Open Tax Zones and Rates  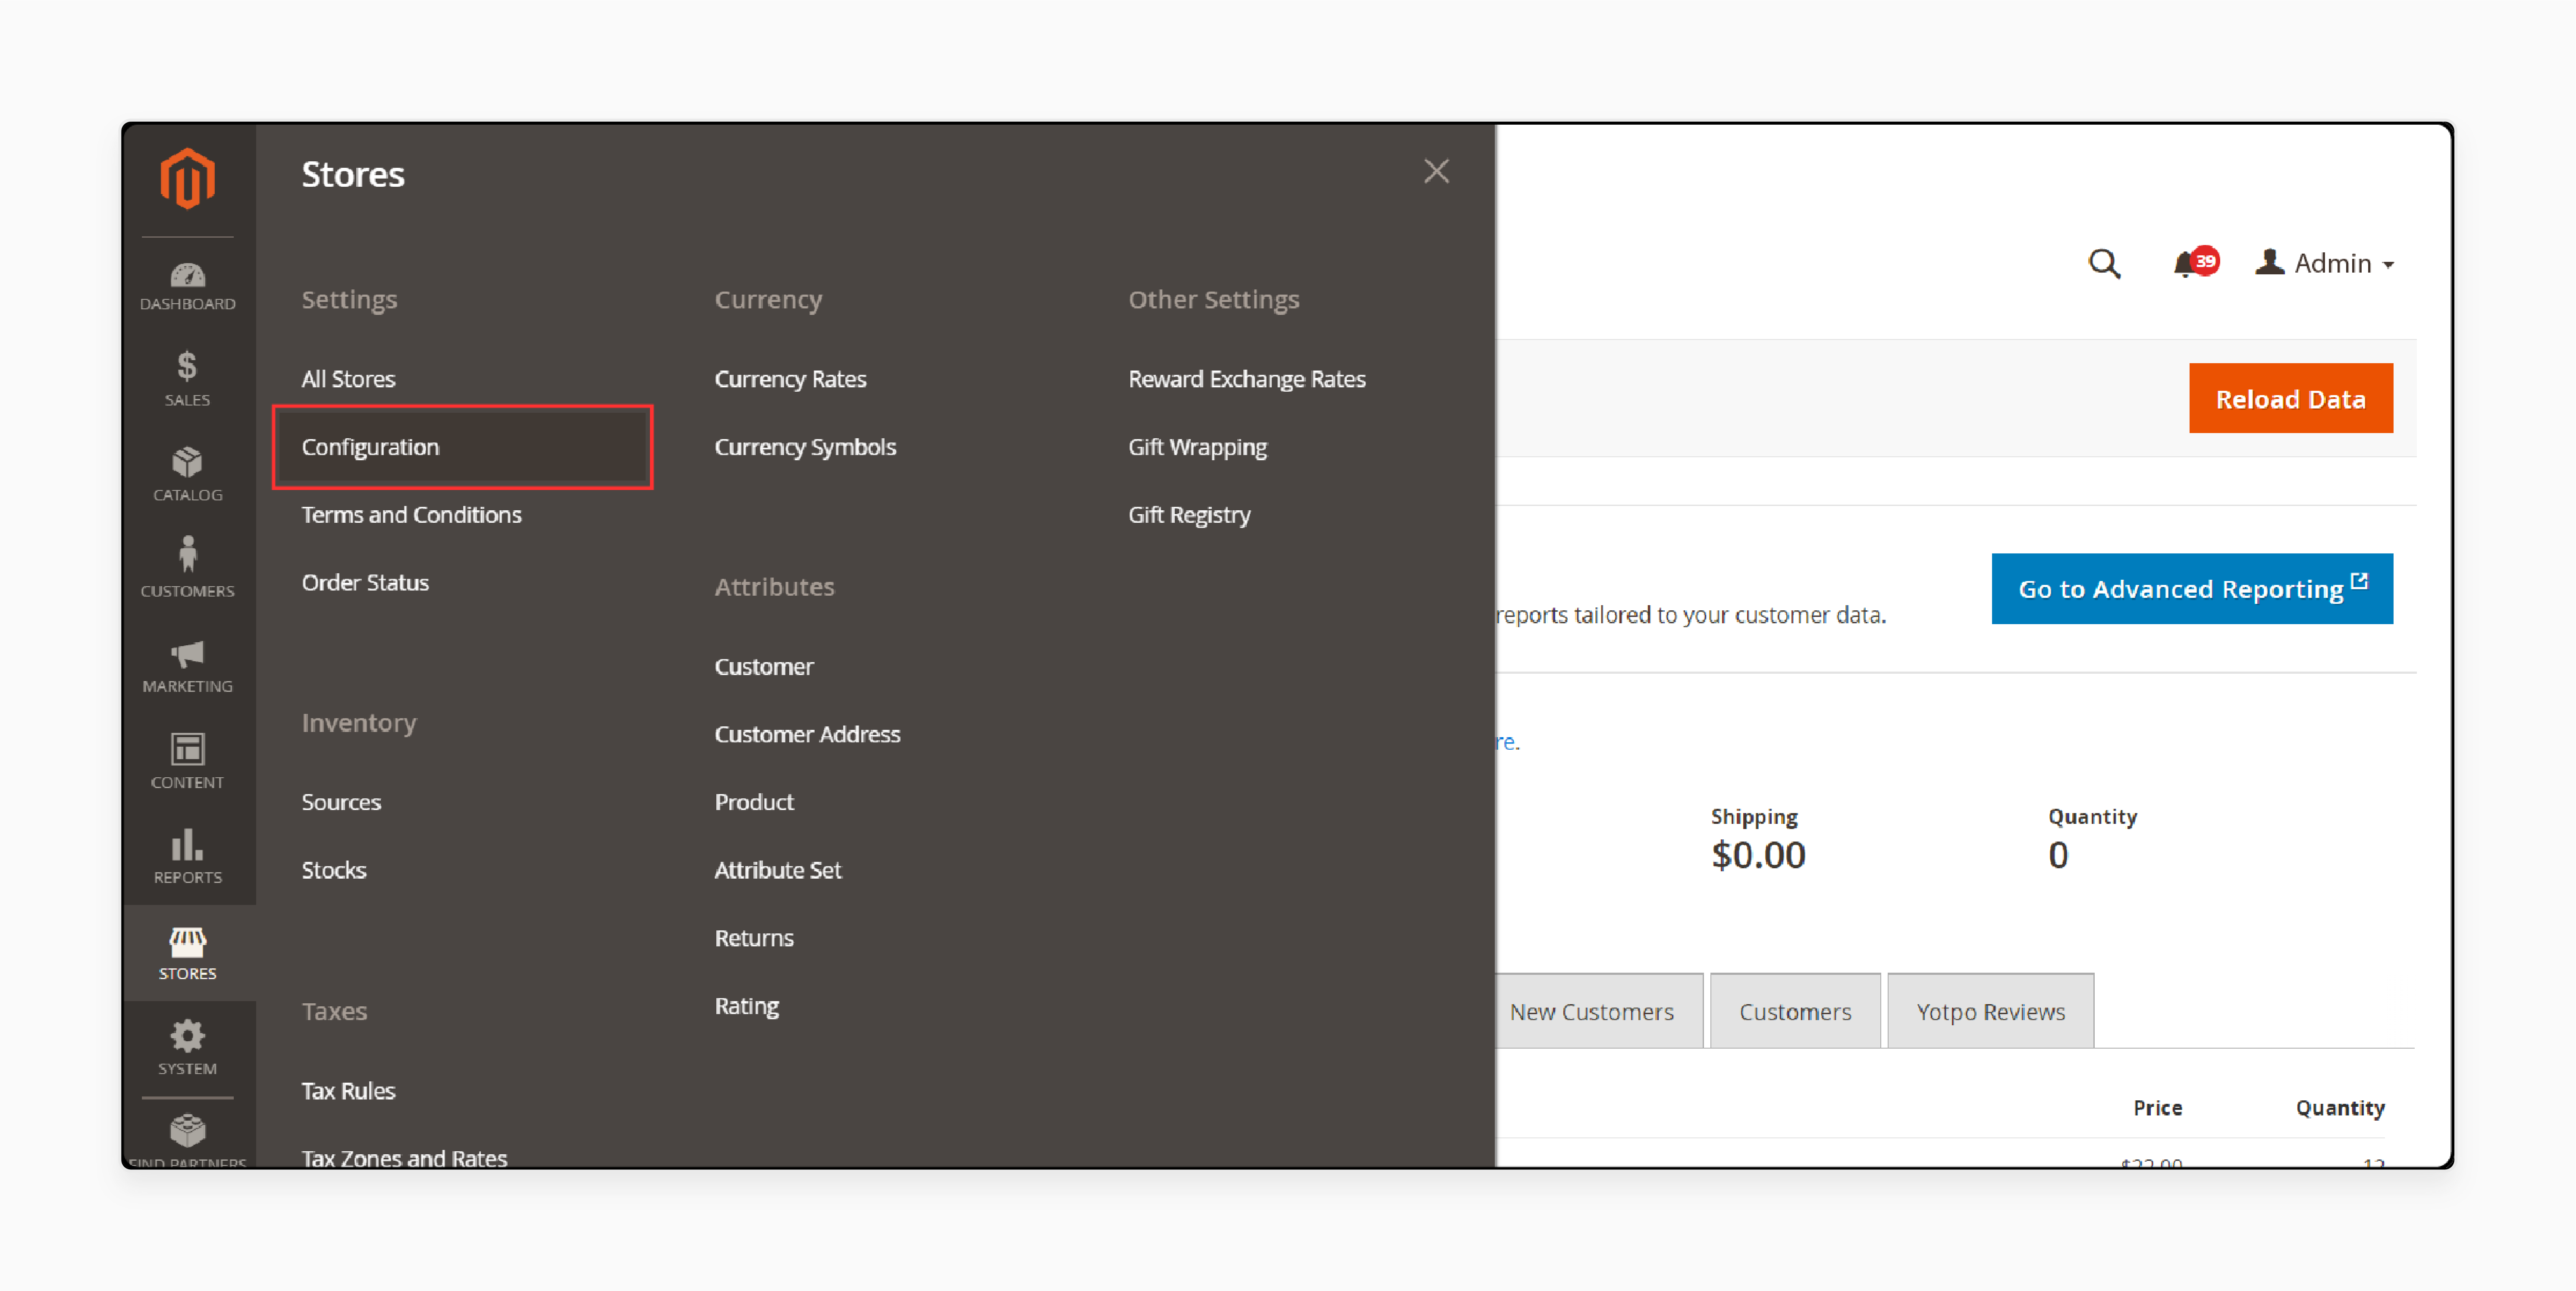tap(404, 1158)
